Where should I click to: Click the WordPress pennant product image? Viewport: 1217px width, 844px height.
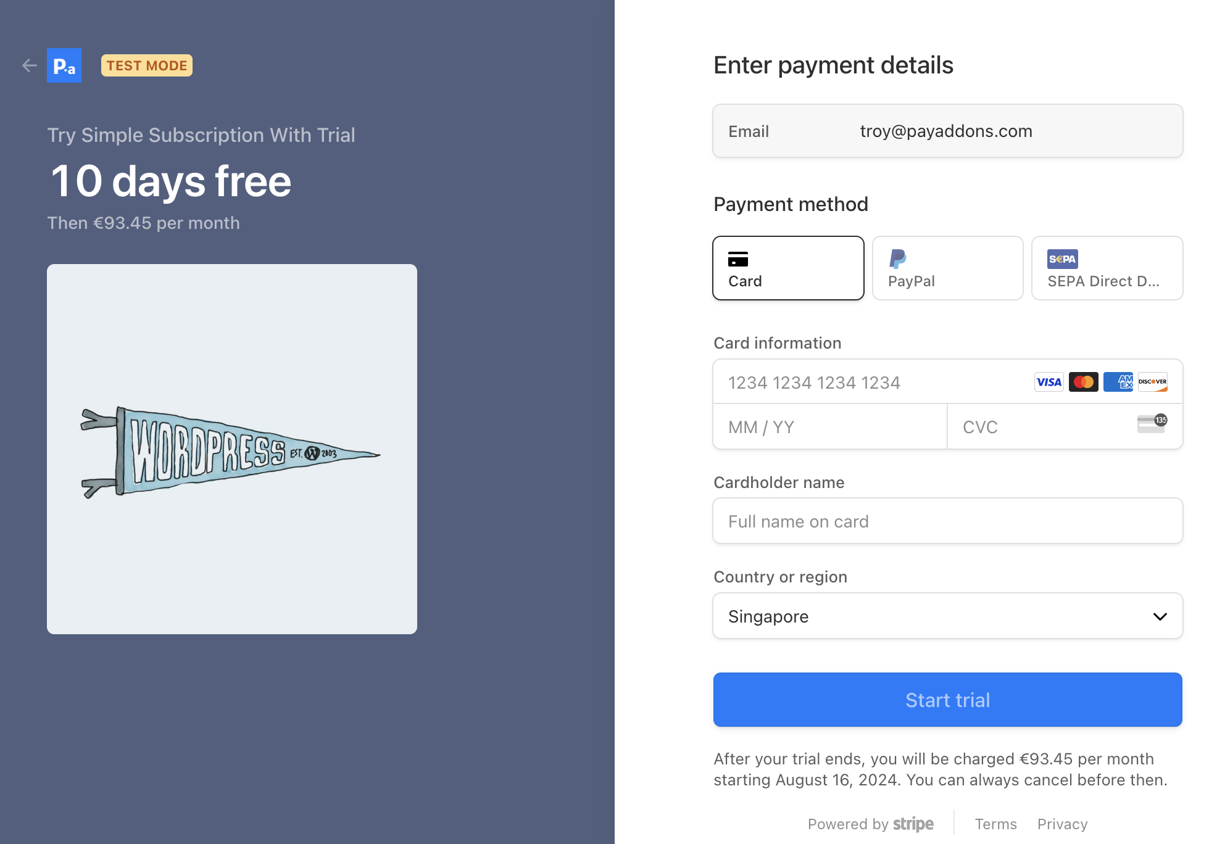point(232,449)
